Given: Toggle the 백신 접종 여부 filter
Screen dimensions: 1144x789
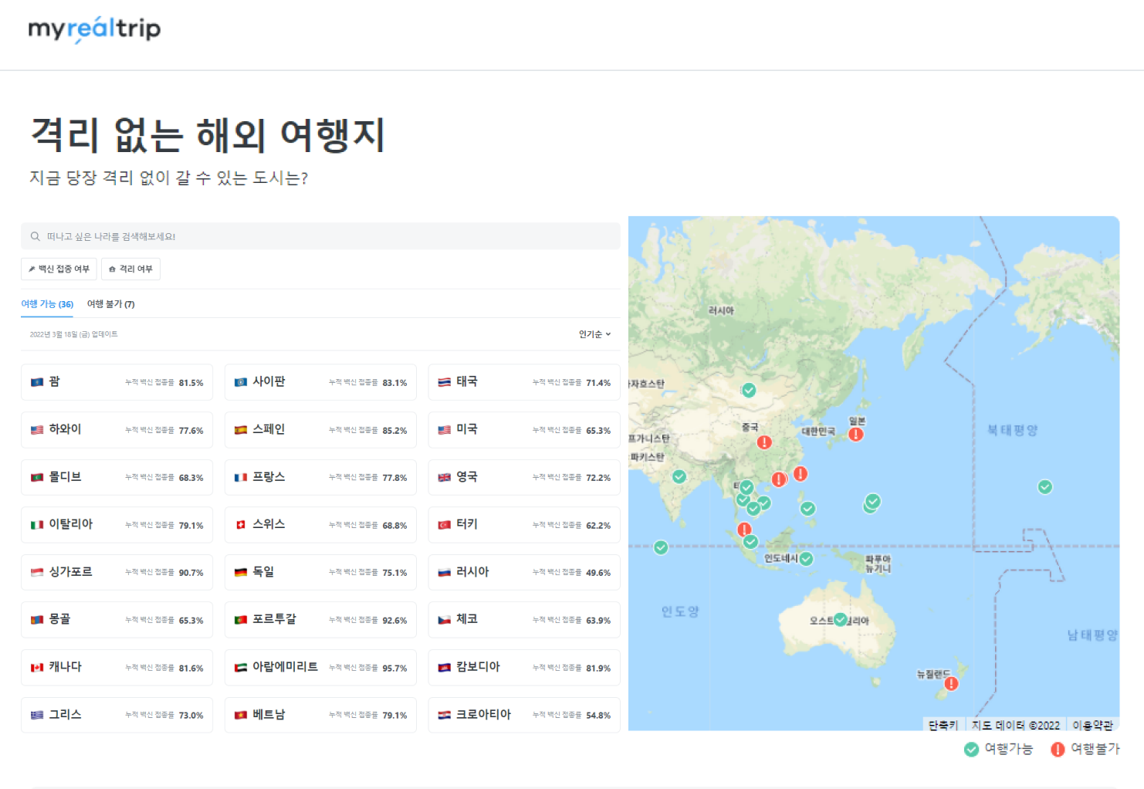Looking at the screenshot, I should [x=59, y=269].
